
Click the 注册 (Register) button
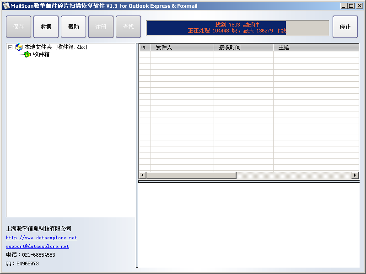click(101, 27)
